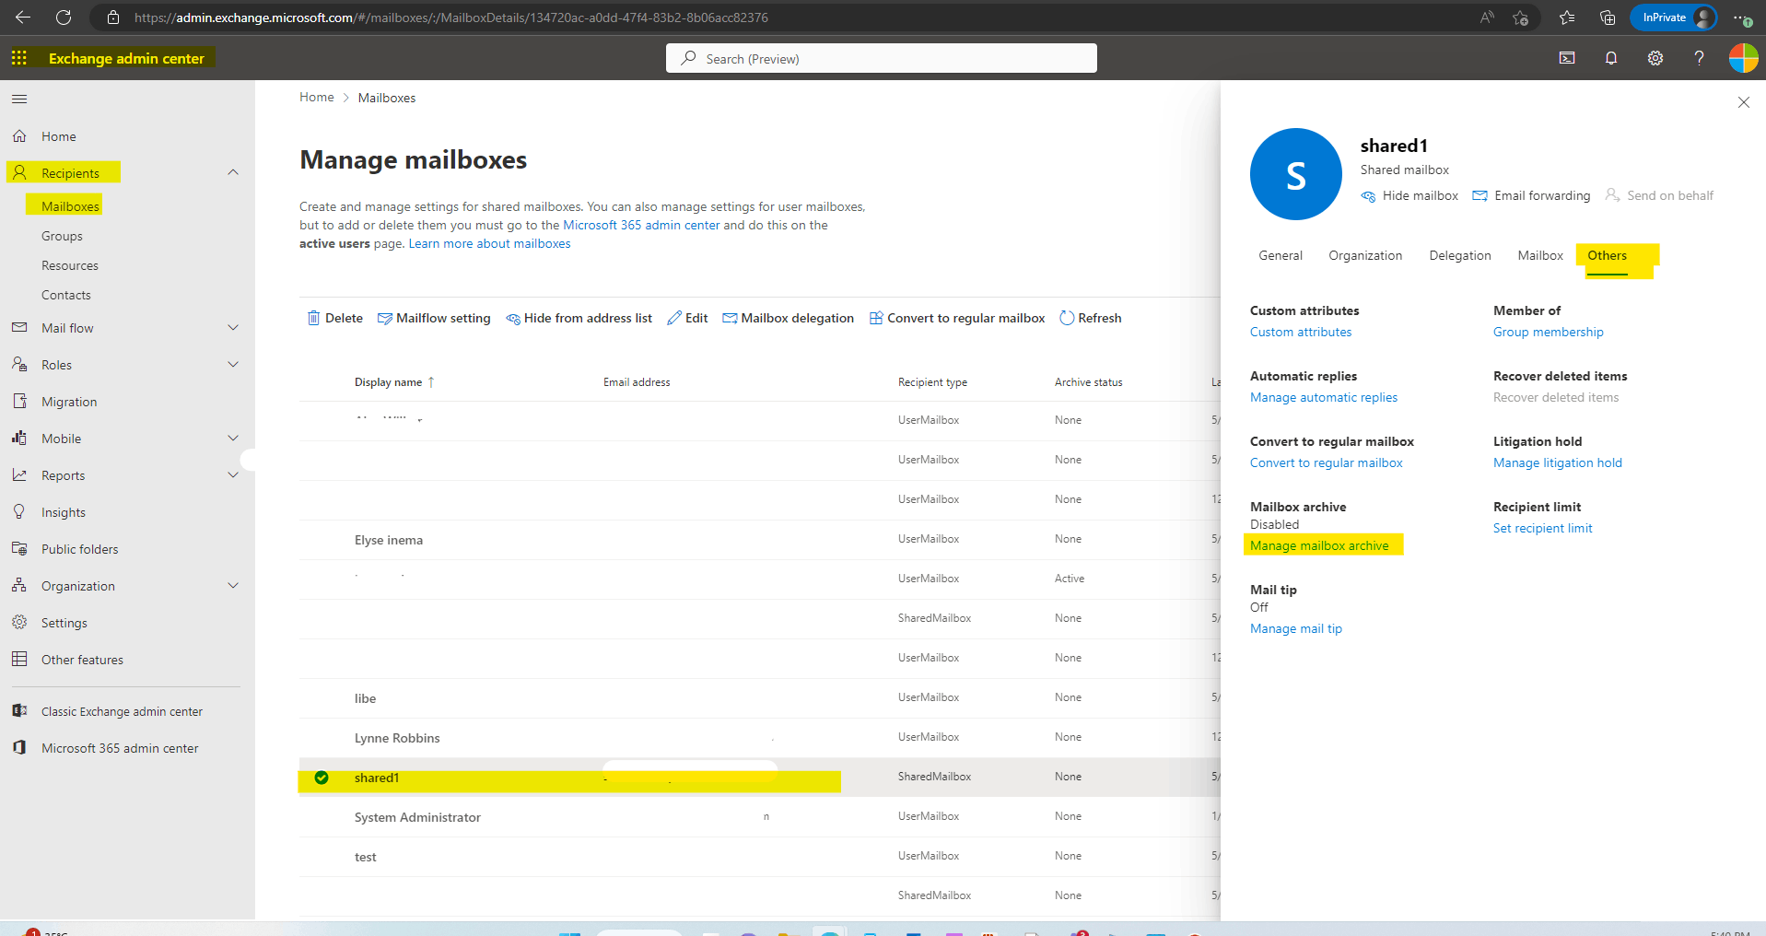1766x936 pixels.
Task: Select the test mailbox row
Action: coord(366,856)
